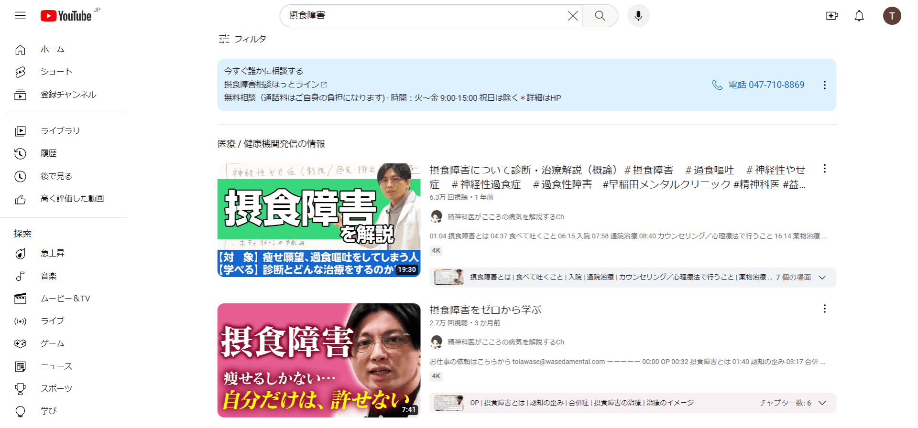Open more options for ゼロから学ぶ video
This screenshot has width=918, height=428.
824,309
